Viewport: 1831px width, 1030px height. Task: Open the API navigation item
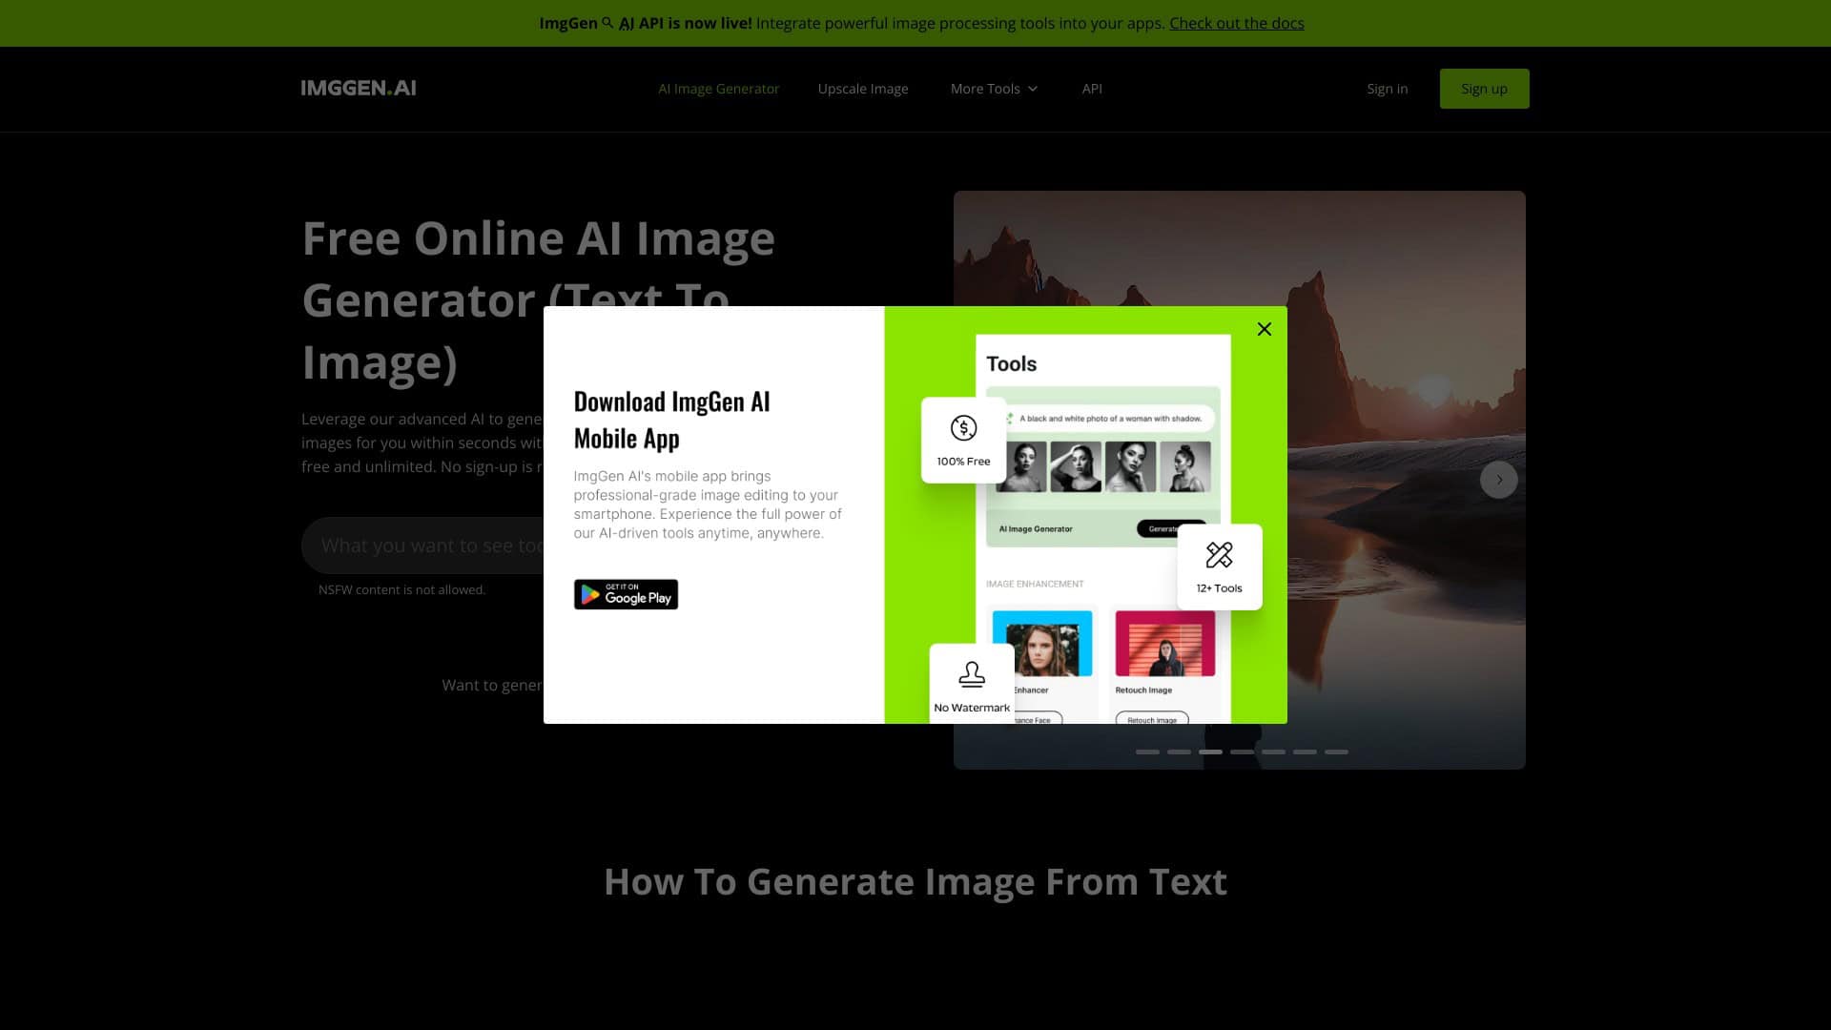coord(1092,88)
